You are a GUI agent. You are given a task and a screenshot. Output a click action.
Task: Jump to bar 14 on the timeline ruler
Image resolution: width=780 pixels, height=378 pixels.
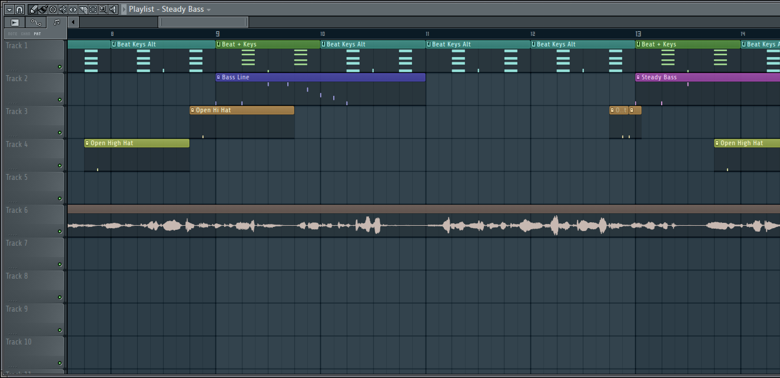[742, 34]
